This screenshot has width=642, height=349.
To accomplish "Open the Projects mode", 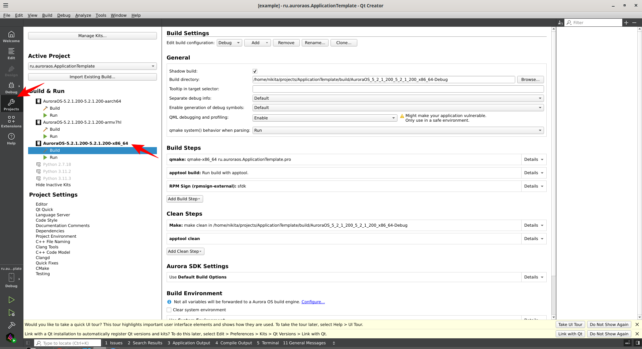I will [x=11, y=105].
